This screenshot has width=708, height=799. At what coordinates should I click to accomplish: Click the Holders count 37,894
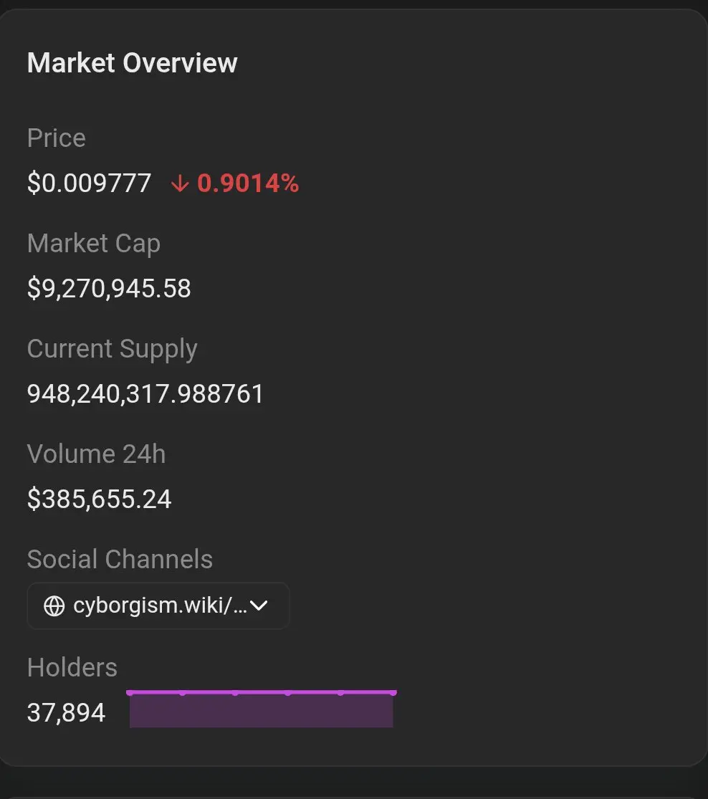(66, 712)
